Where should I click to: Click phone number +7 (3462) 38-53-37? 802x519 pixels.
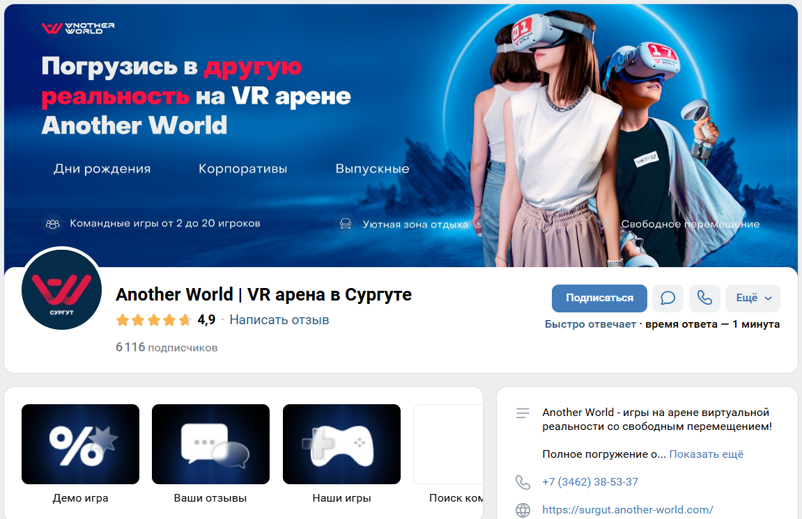click(590, 481)
